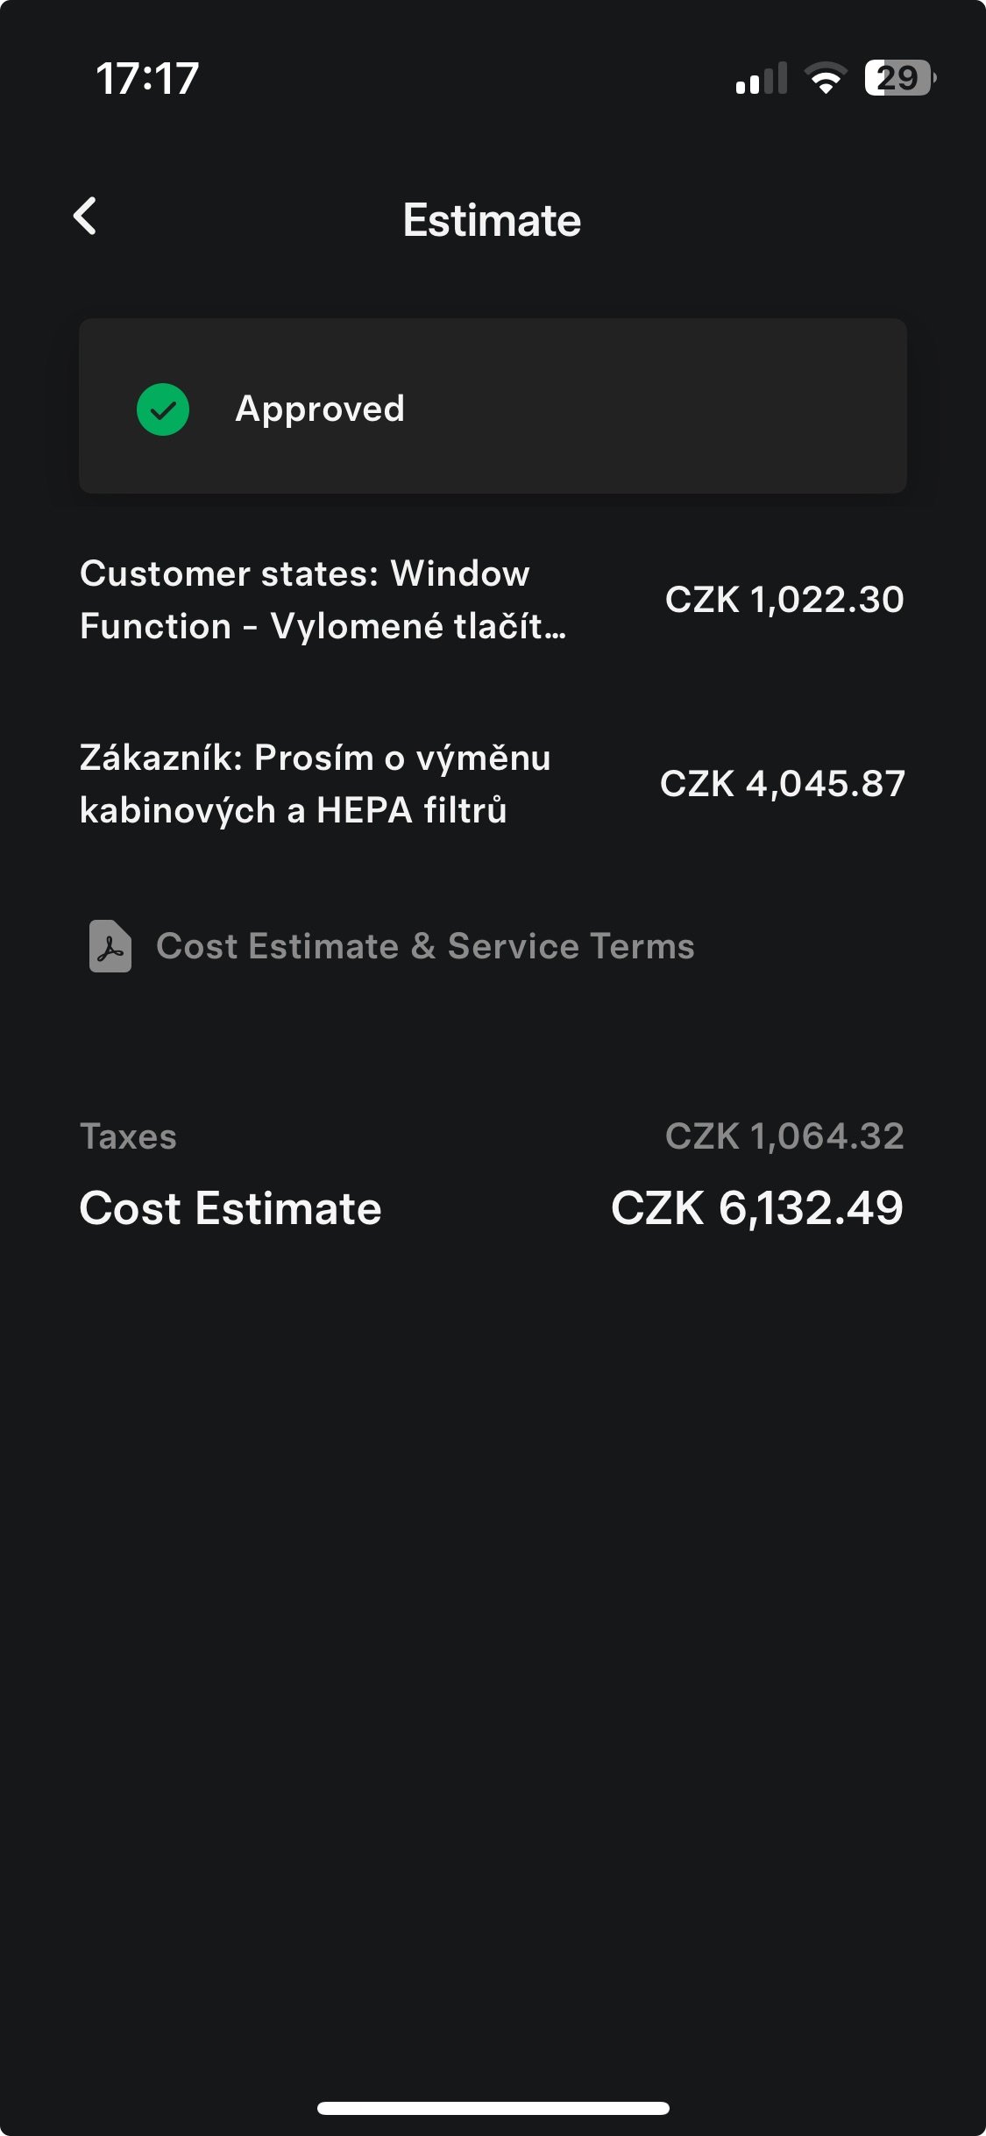Tap the Taxes row label
The image size is (986, 2136).
pos(129,1136)
